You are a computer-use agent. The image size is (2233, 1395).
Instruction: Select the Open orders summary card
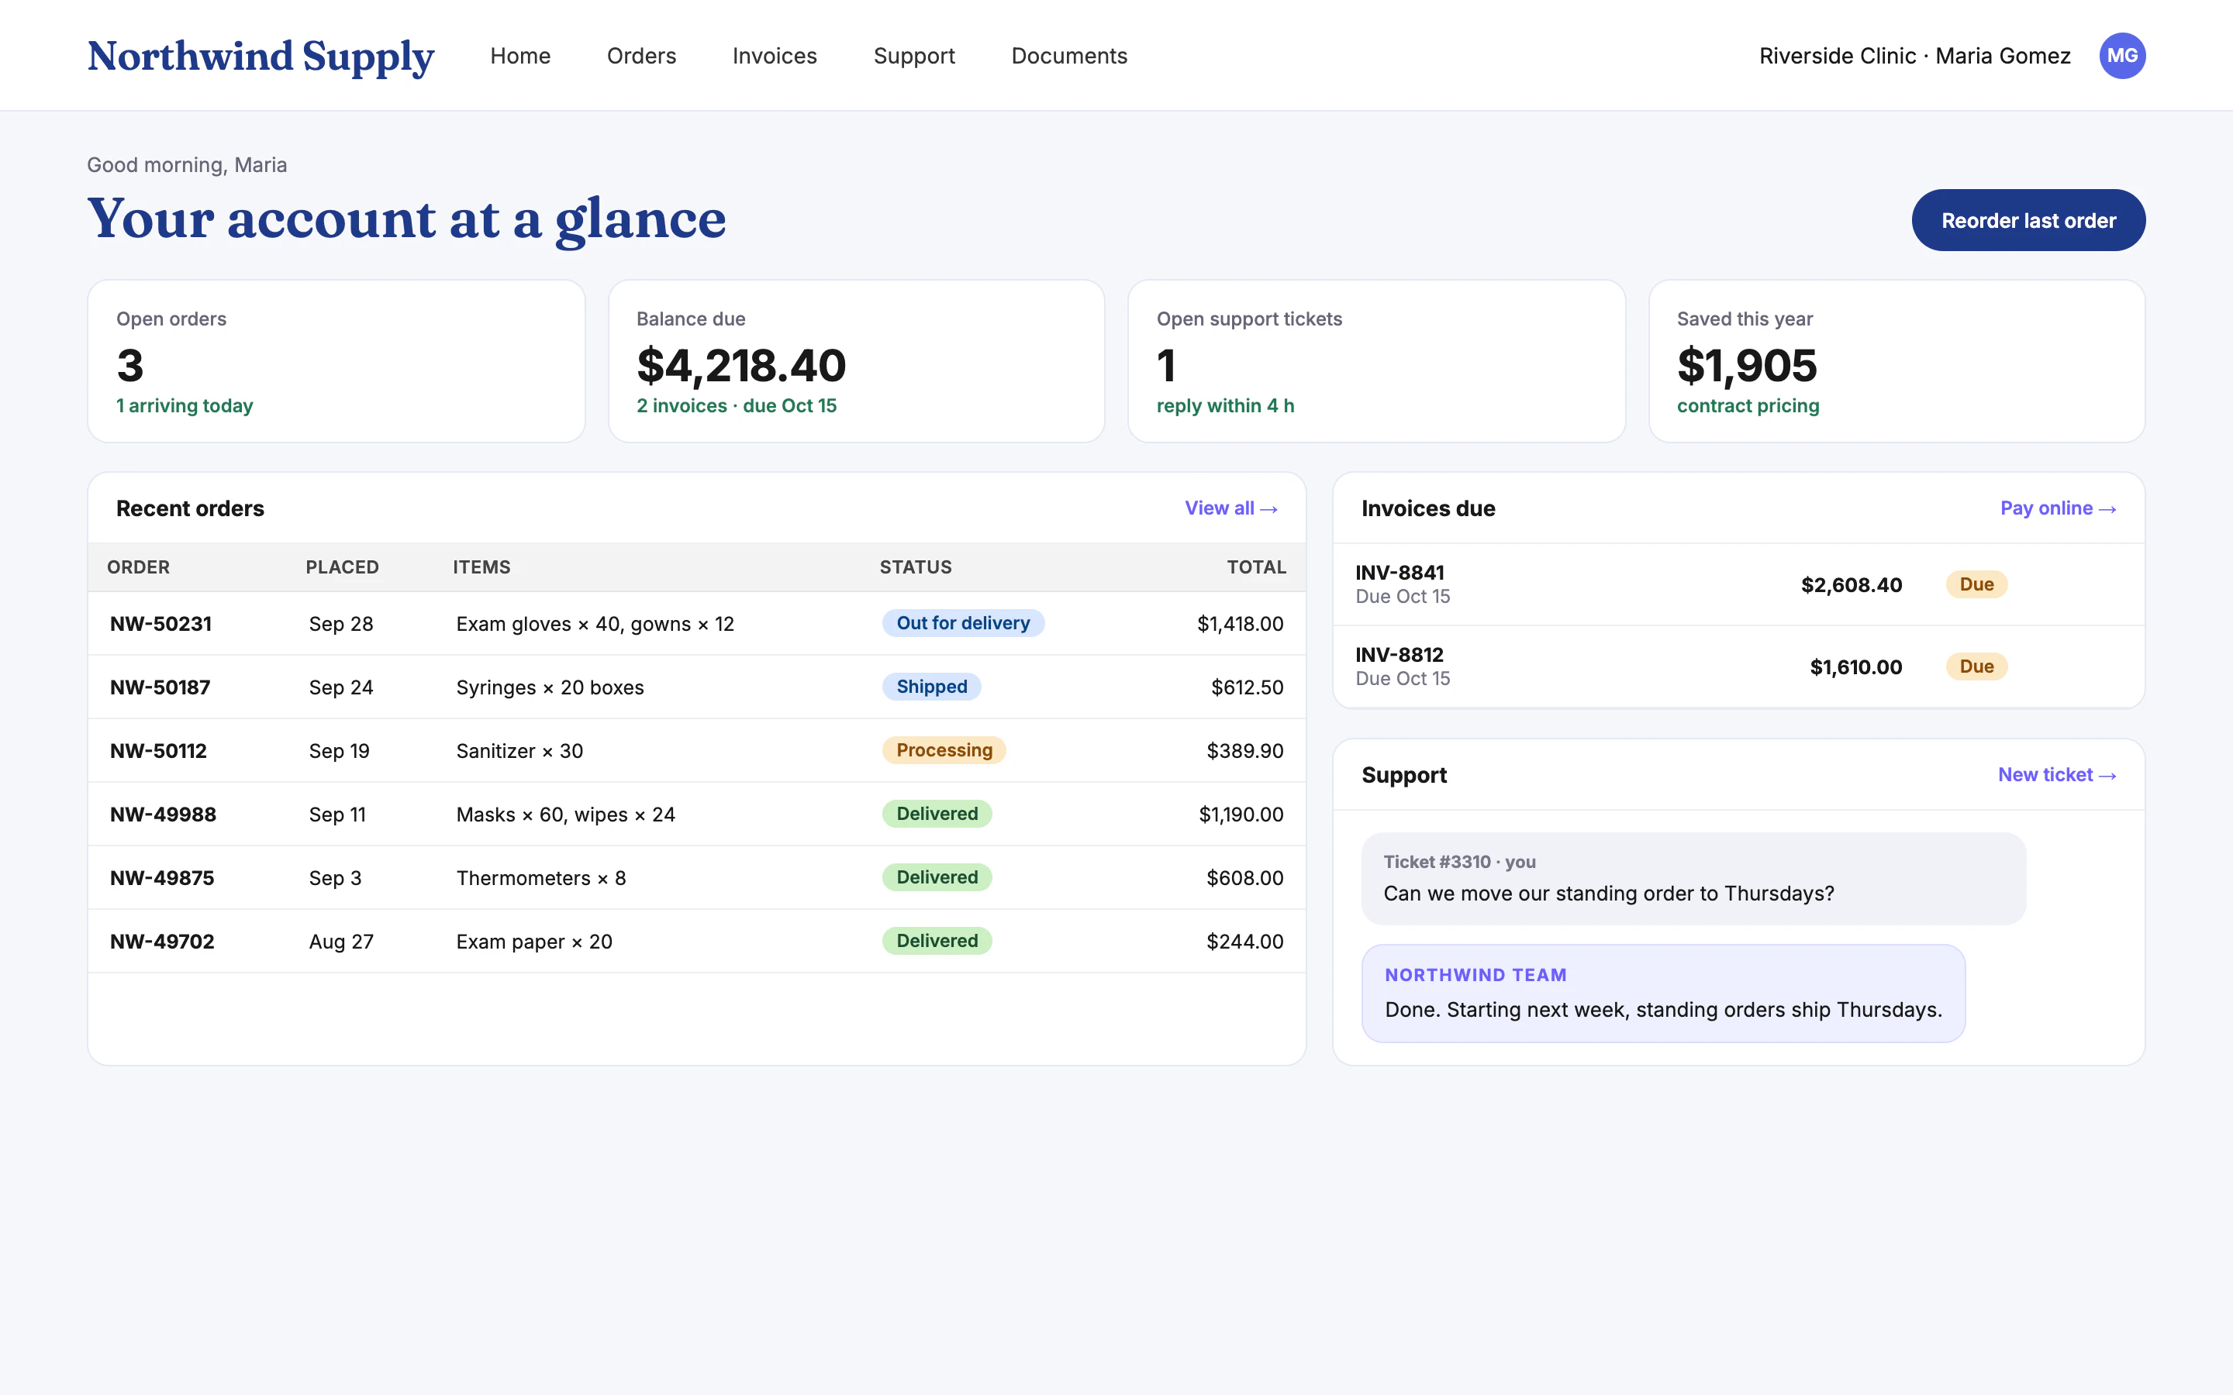(x=336, y=360)
